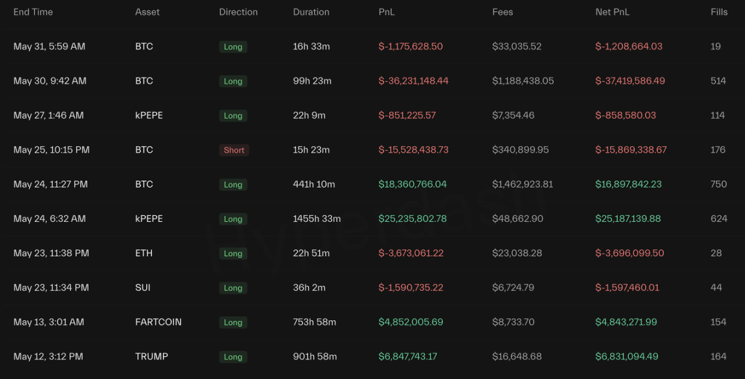Sort by the Fills column header
The height and width of the screenshot is (379, 745).
point(719,12)
